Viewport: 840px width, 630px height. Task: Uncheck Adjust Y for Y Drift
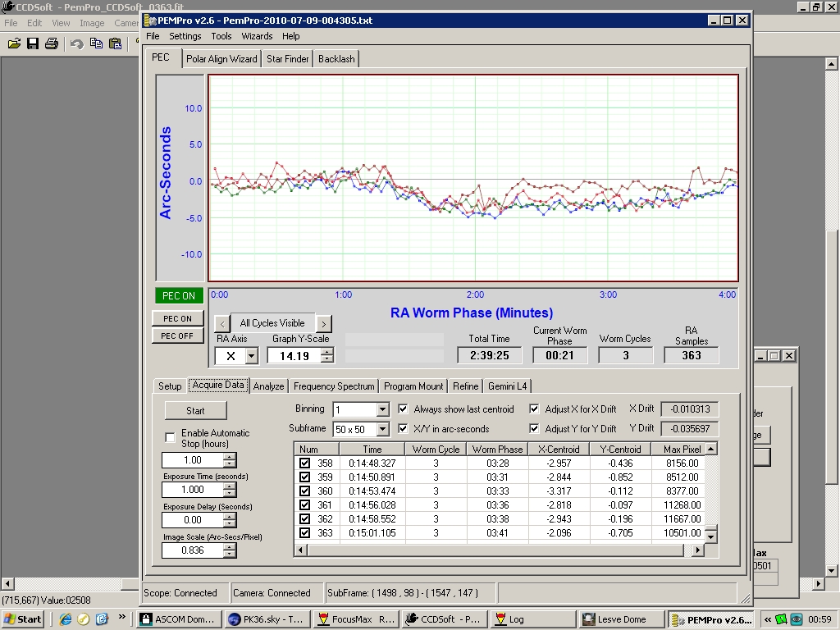tap(534, 428)
